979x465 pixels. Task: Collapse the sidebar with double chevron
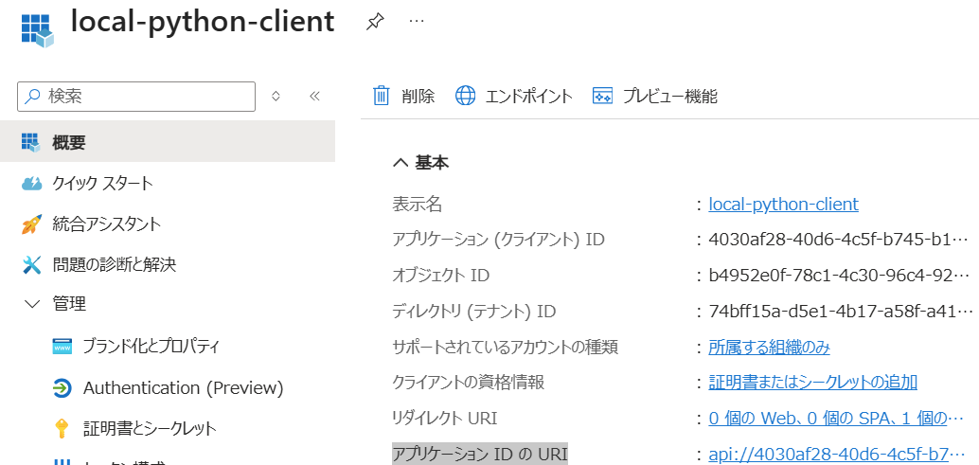tap(314, 96)
